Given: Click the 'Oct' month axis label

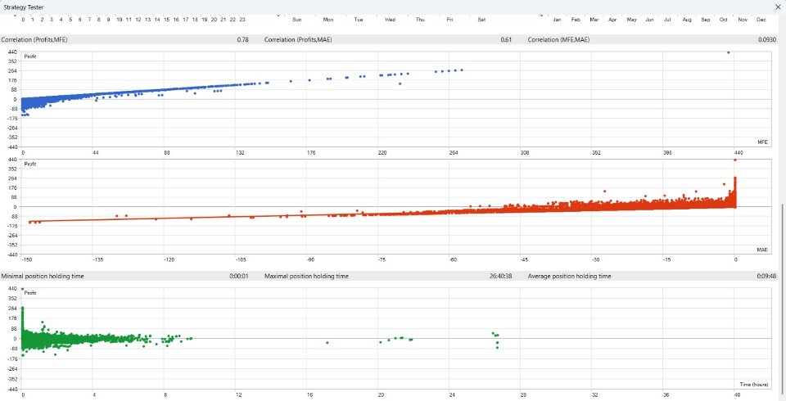Looking at the screenshot, I should click(x=723, y=20).
